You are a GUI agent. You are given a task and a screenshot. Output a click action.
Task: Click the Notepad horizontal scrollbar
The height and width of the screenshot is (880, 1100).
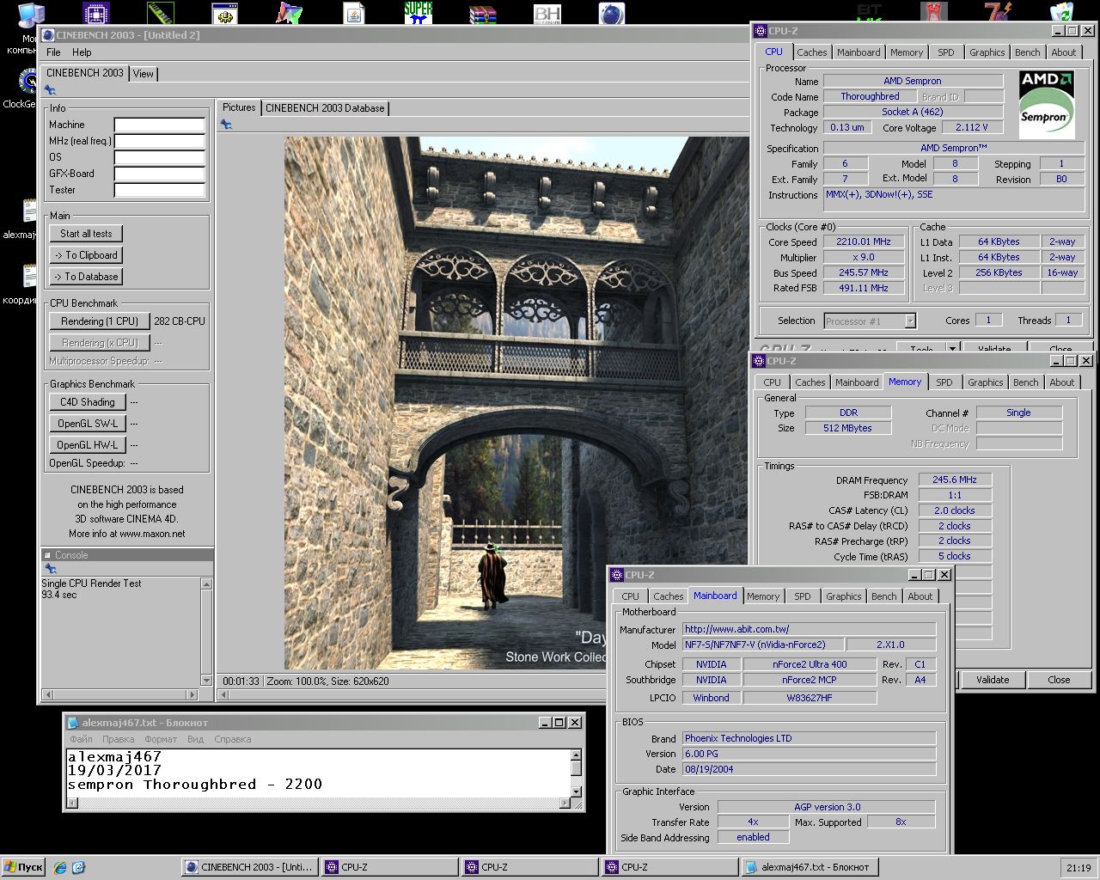point(319,804)
